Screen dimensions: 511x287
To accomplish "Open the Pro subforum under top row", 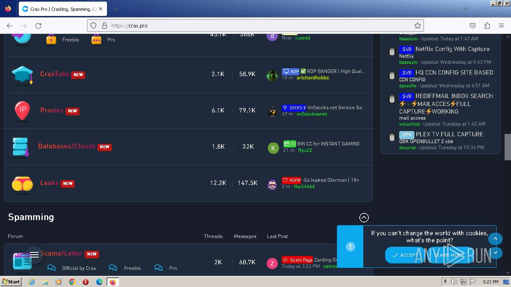I will [x=111, y=39].
